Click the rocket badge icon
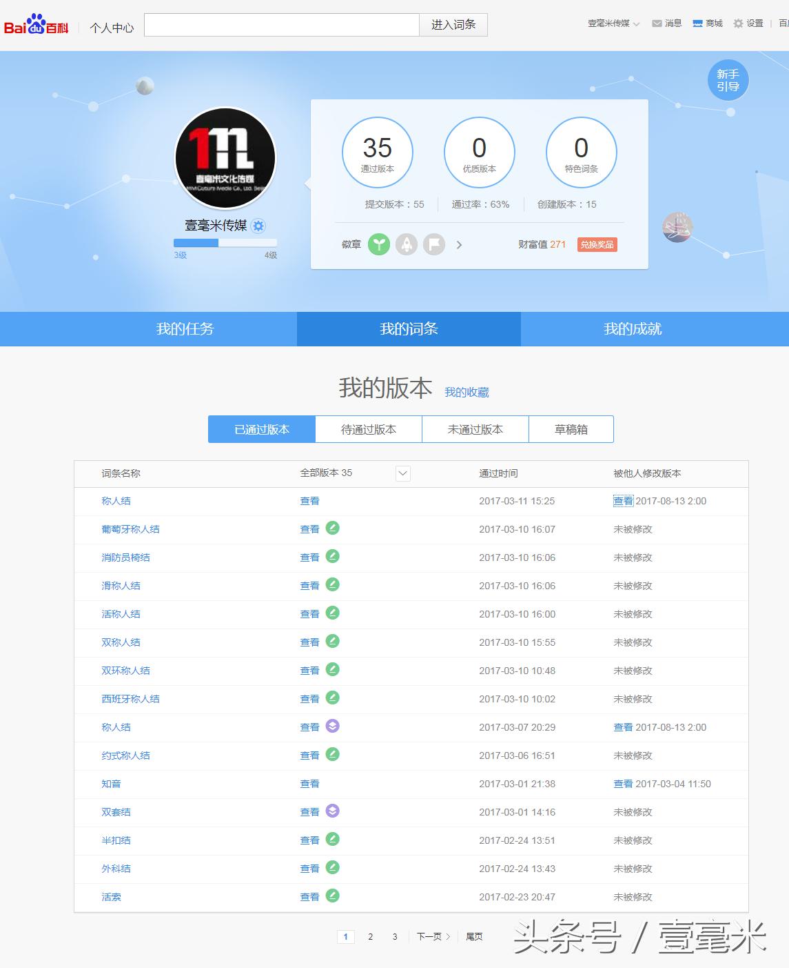The width and height of the screenshot is (789, 968). (406, 244)
